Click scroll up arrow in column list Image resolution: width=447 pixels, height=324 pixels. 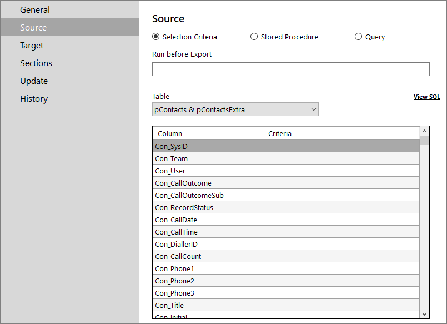[424, 131]
